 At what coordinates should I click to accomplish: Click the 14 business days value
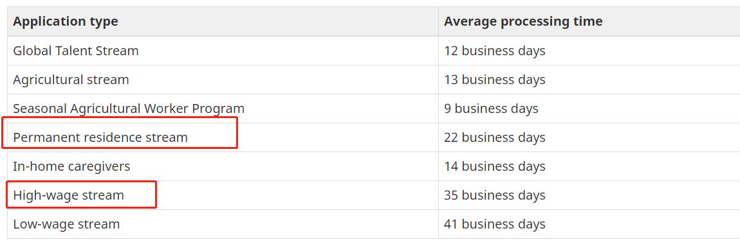point(495,166)
